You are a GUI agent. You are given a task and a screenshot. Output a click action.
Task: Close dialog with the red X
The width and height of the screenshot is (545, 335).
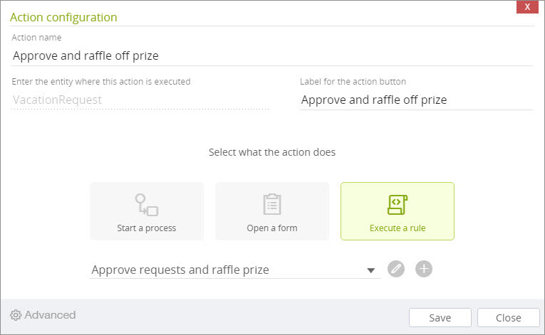click(x=527, y=7)
